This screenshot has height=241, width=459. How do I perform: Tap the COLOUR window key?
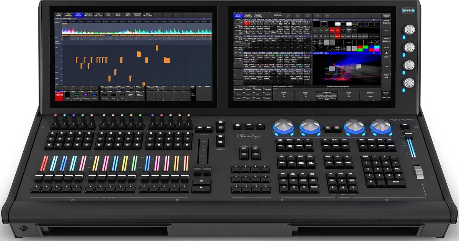click(339, 164)
